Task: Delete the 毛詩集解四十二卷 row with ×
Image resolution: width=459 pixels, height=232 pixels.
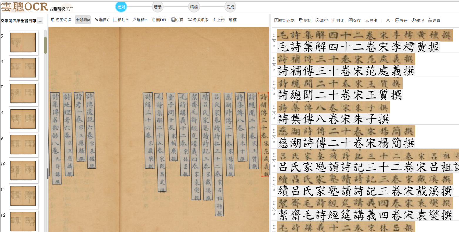Action: pos(274,46)
